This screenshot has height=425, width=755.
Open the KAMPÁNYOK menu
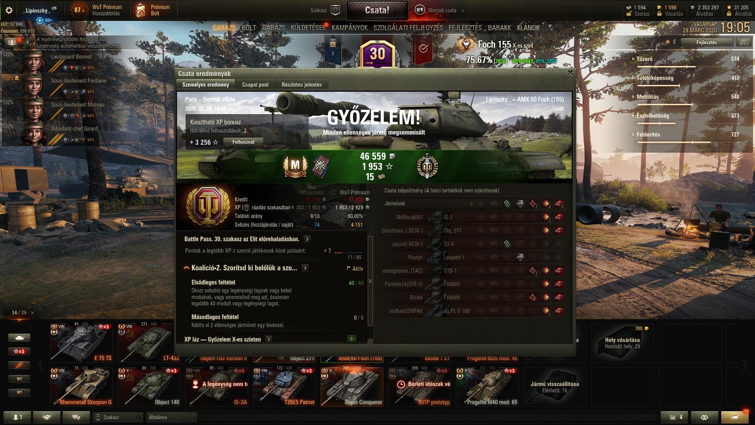pyautogui.click(x=350, y=28)
